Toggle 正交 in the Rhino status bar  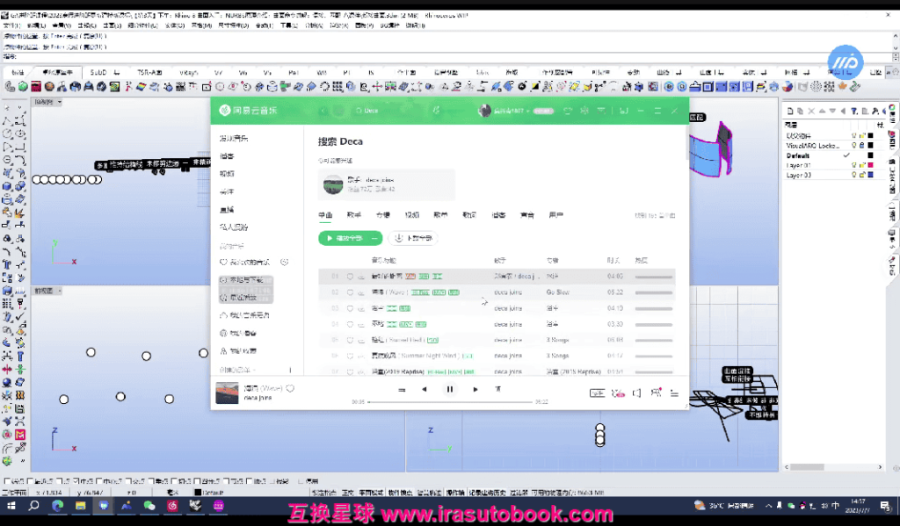pyautogui.click(x=347, y=493)
